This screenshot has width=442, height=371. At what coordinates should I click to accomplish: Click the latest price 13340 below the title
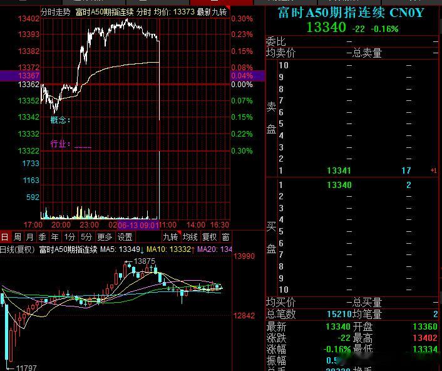coord(326,28)
